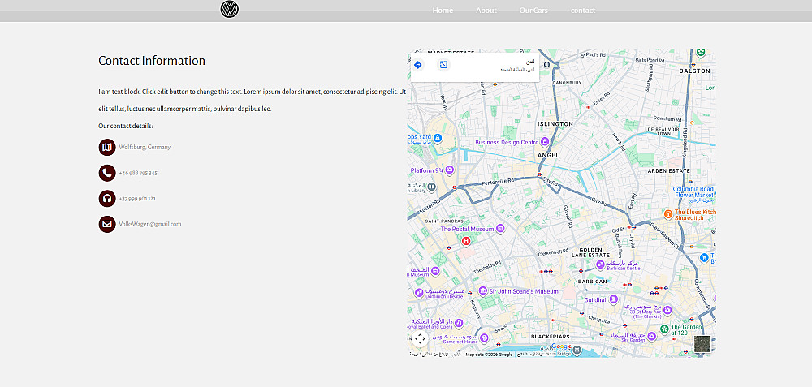This screenshot has height=387, width=812.
Task: Open the Home menu item
Action: [x=443, y=11]
